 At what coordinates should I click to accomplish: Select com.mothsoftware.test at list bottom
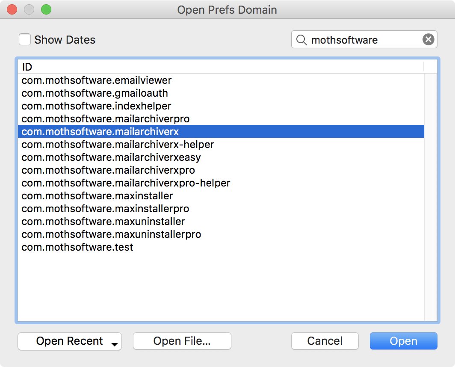click(221, 247)
